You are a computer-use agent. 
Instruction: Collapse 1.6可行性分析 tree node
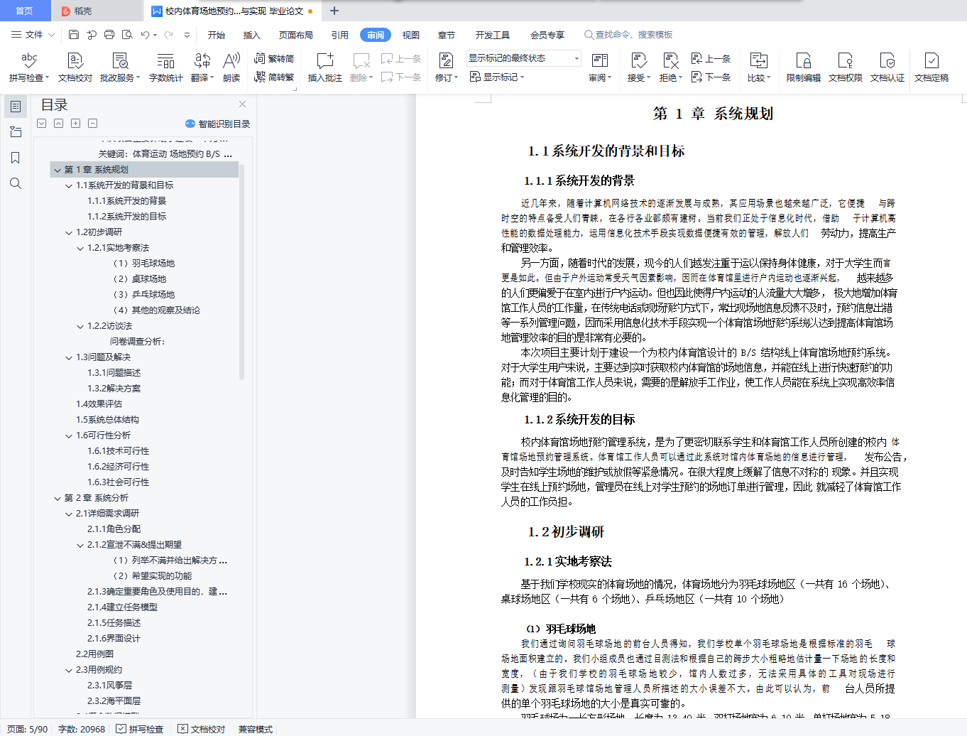[69, 435]
